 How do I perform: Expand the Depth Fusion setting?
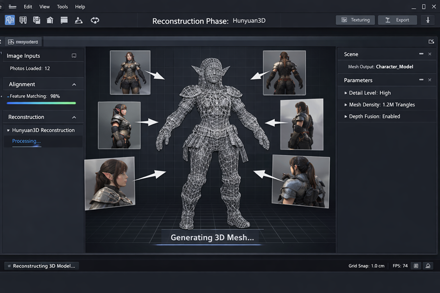pyautogui.click(x=345, y=116)
